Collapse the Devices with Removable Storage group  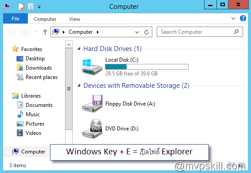(x=79, y=86)
